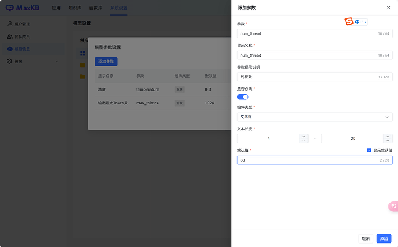This screenshot has height=247, width=398.
Task: Click the 温度 row name
Action: [x=102, y=89]
